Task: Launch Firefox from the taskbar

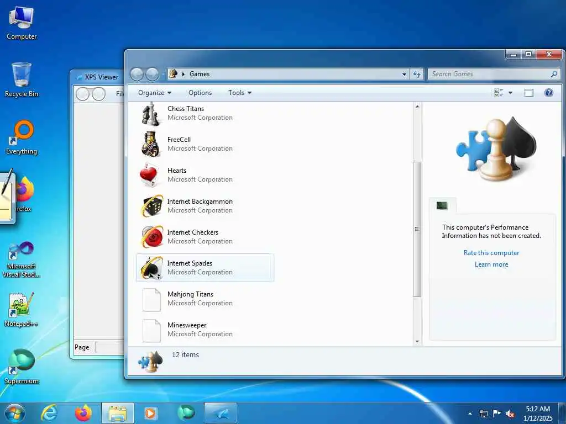Action: click(x=83, y=413)
